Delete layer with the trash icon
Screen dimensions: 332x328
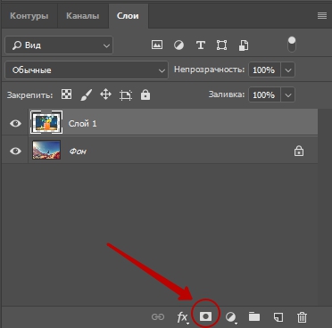[302, 317]
